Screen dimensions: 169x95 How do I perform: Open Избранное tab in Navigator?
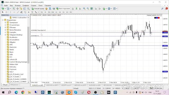click(x=14, y=85)
